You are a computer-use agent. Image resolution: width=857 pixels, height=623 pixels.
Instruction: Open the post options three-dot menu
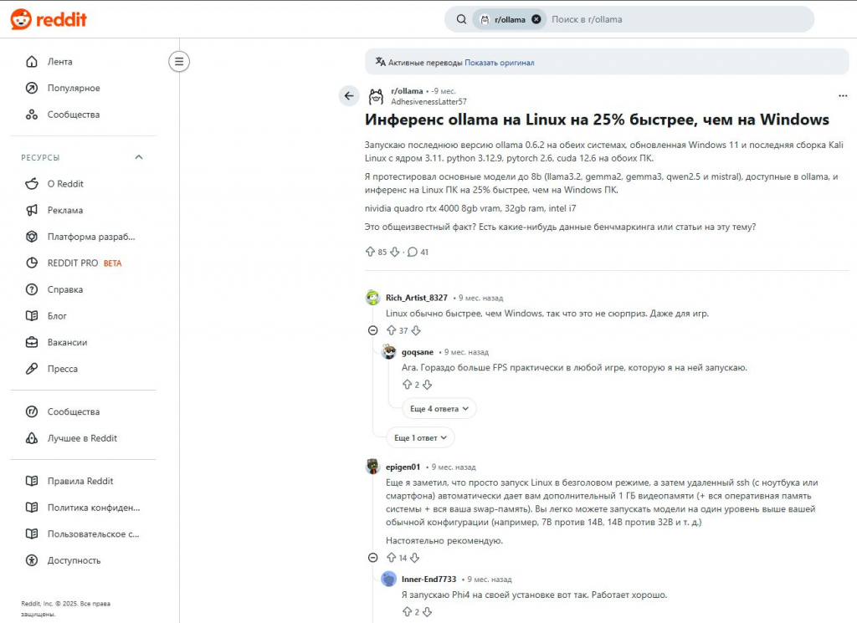pyautogui.click(x=843, y=95)
